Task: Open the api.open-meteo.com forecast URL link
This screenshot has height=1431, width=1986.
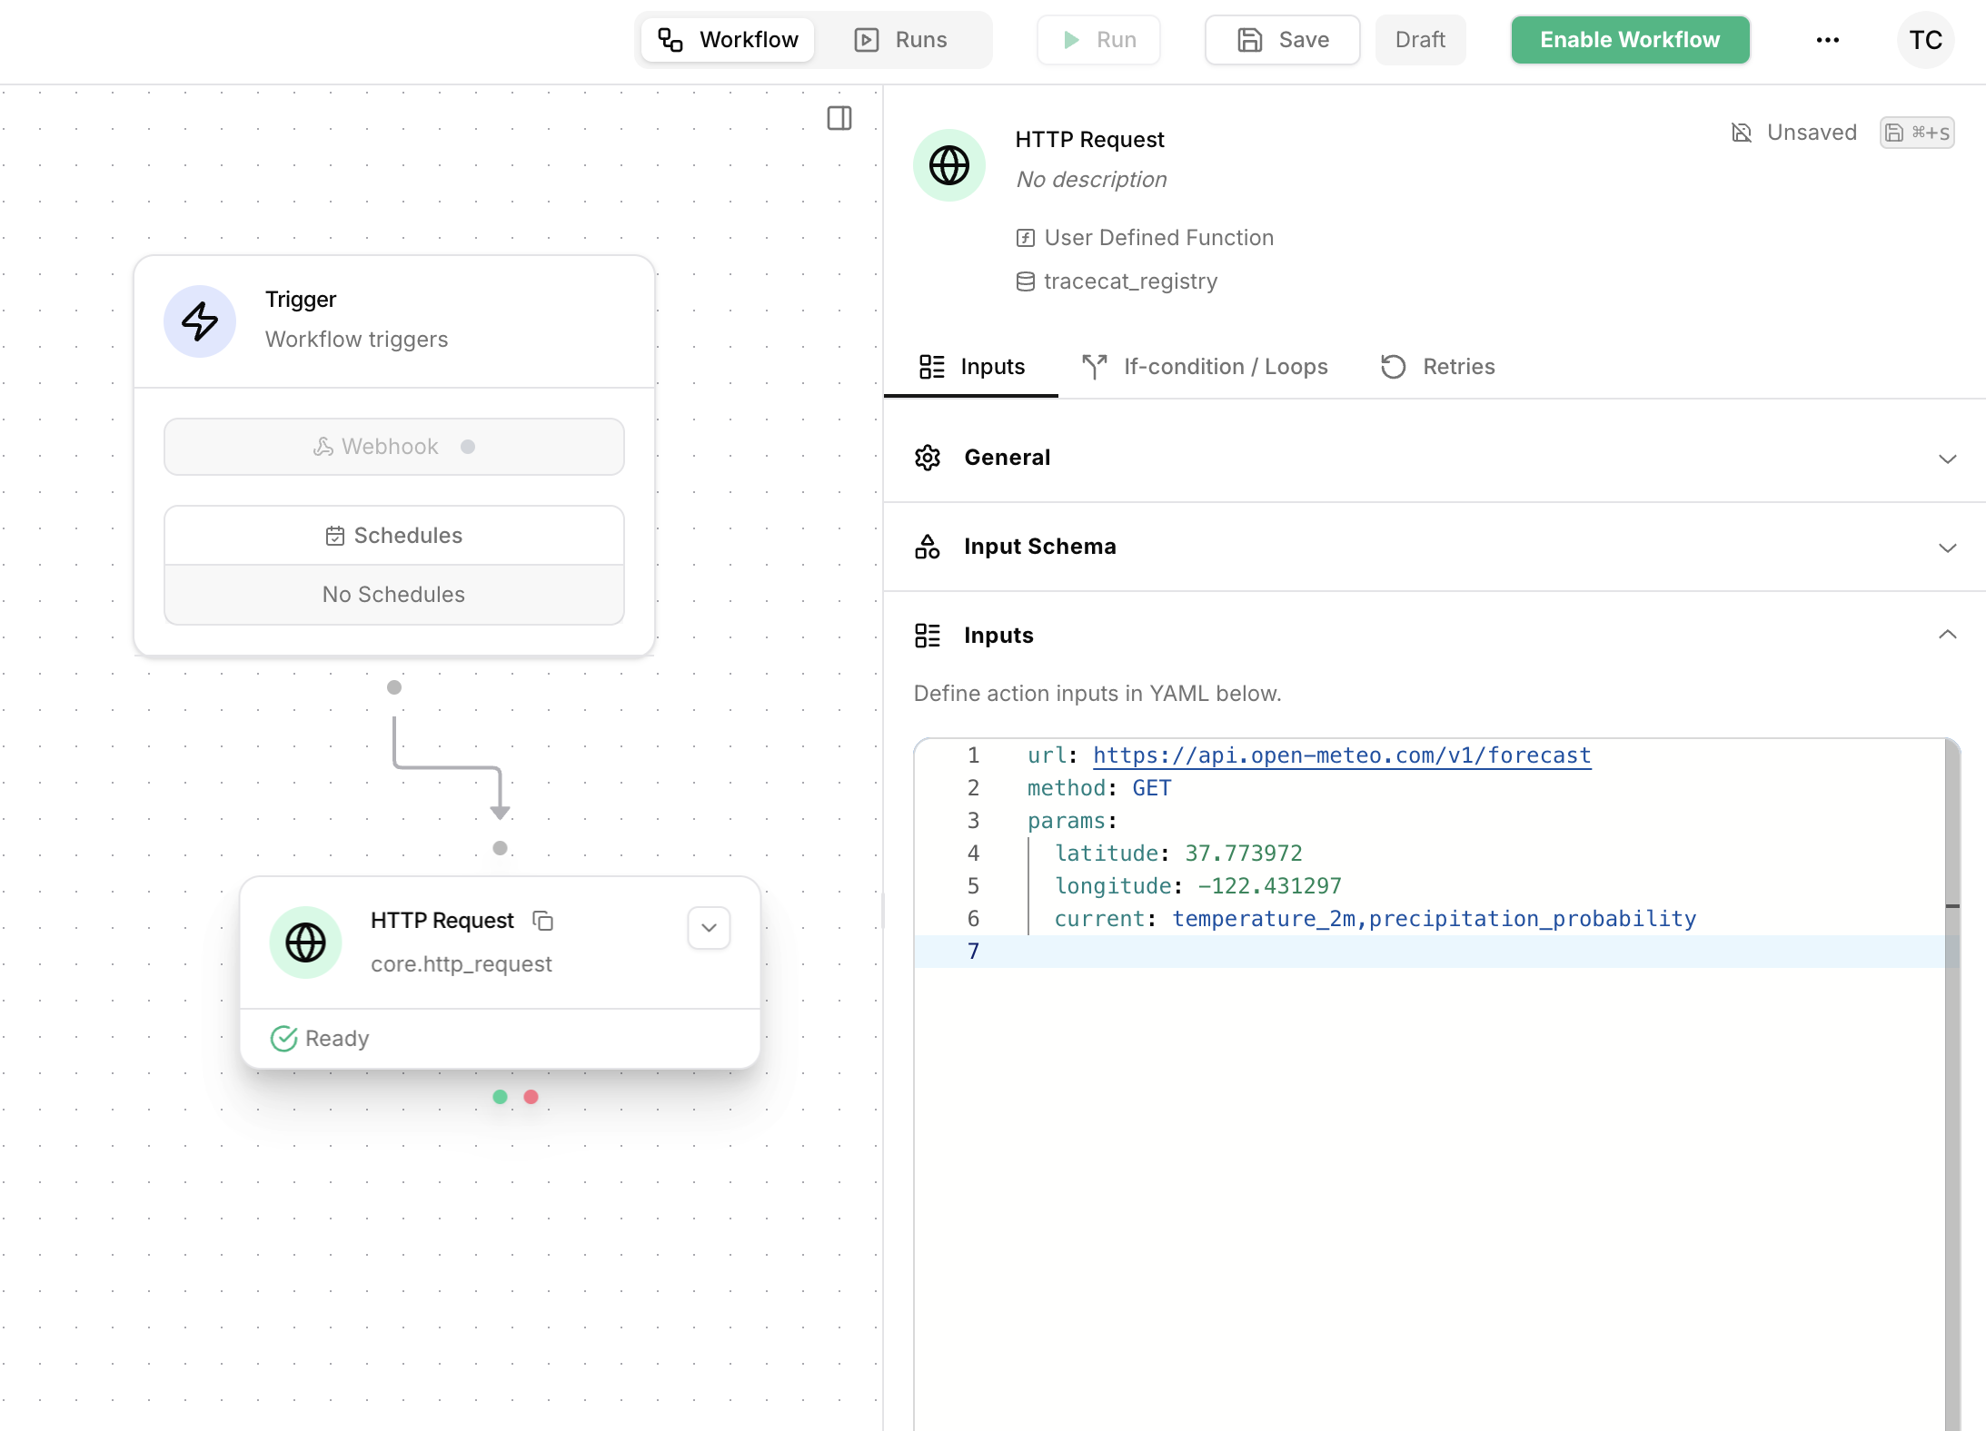Action: (1341, 755)
